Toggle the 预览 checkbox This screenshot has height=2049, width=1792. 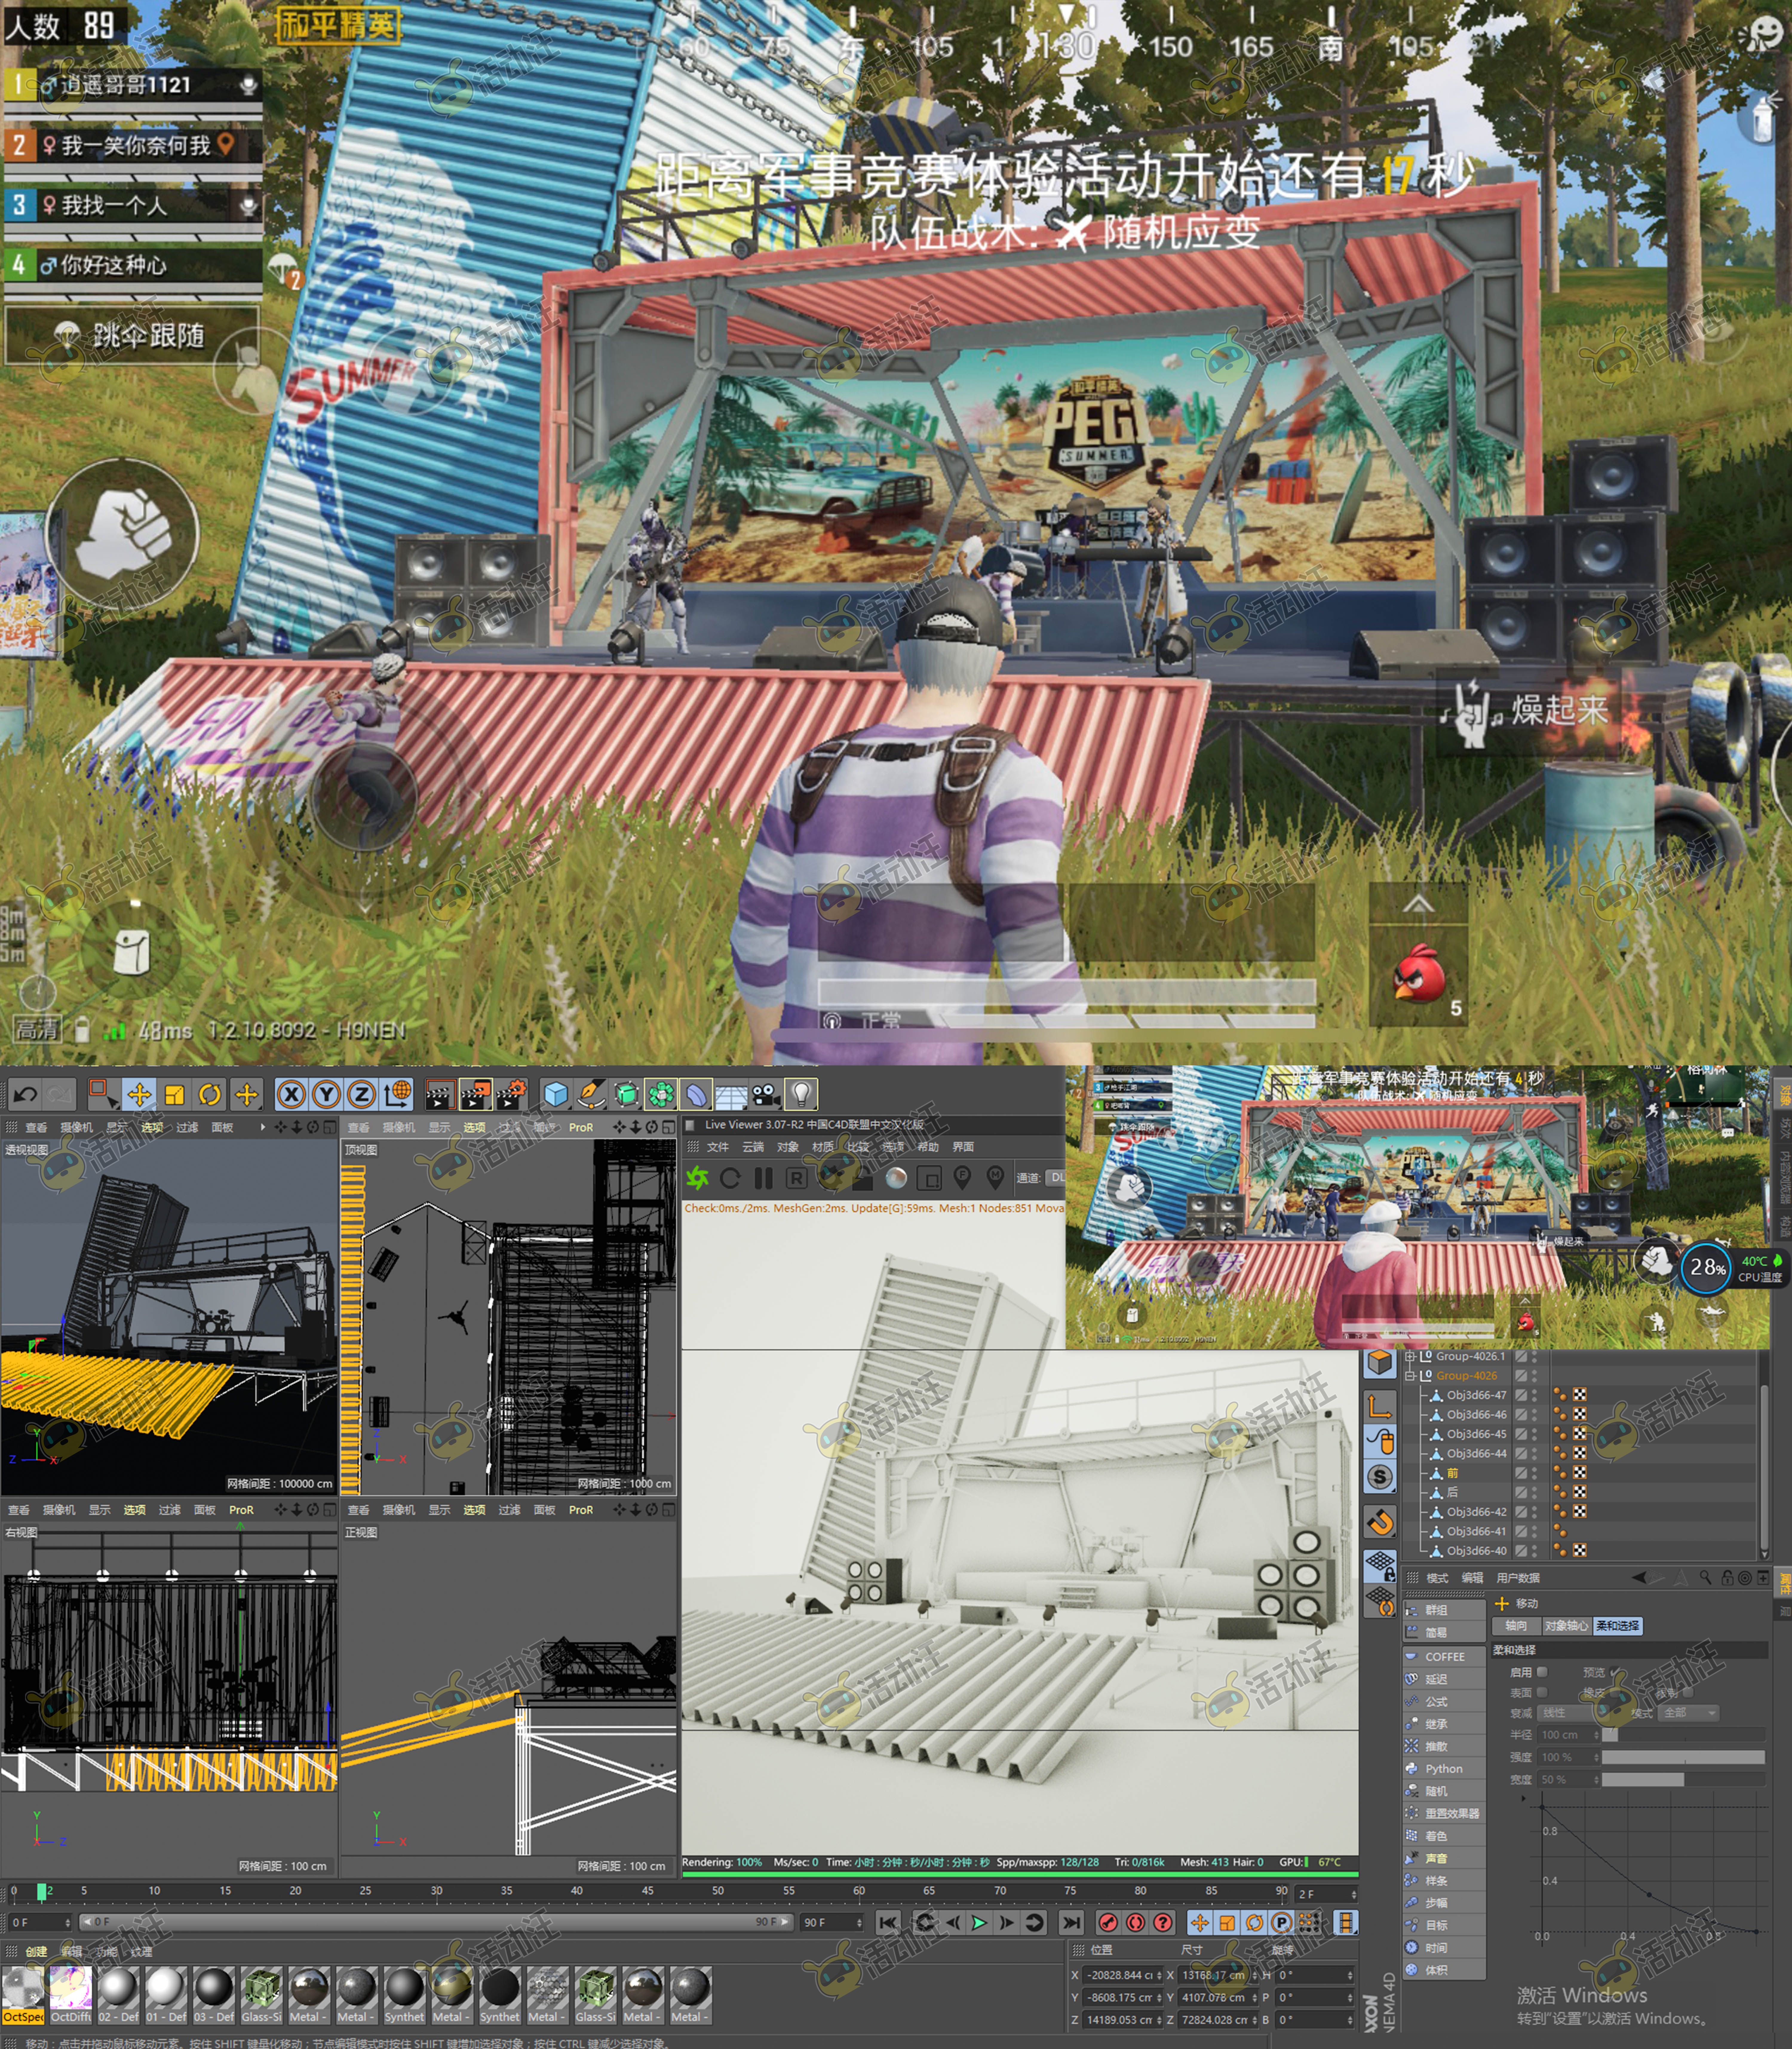1615,1672
